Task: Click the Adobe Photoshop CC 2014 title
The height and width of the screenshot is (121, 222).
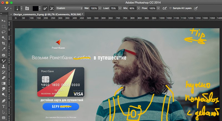Action: click(x=143, y=2)
